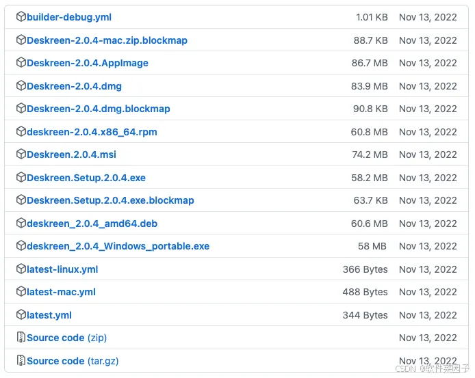
Task: Click package icon next to Deskreen.Setup.2.0.4.exe
Action: (21, 177)
